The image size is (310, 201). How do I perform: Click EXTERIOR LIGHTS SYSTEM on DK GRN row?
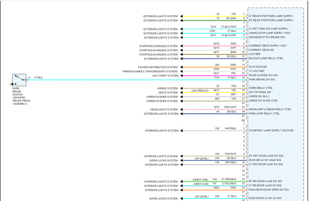pyautogui.click(x=161, y=20)
